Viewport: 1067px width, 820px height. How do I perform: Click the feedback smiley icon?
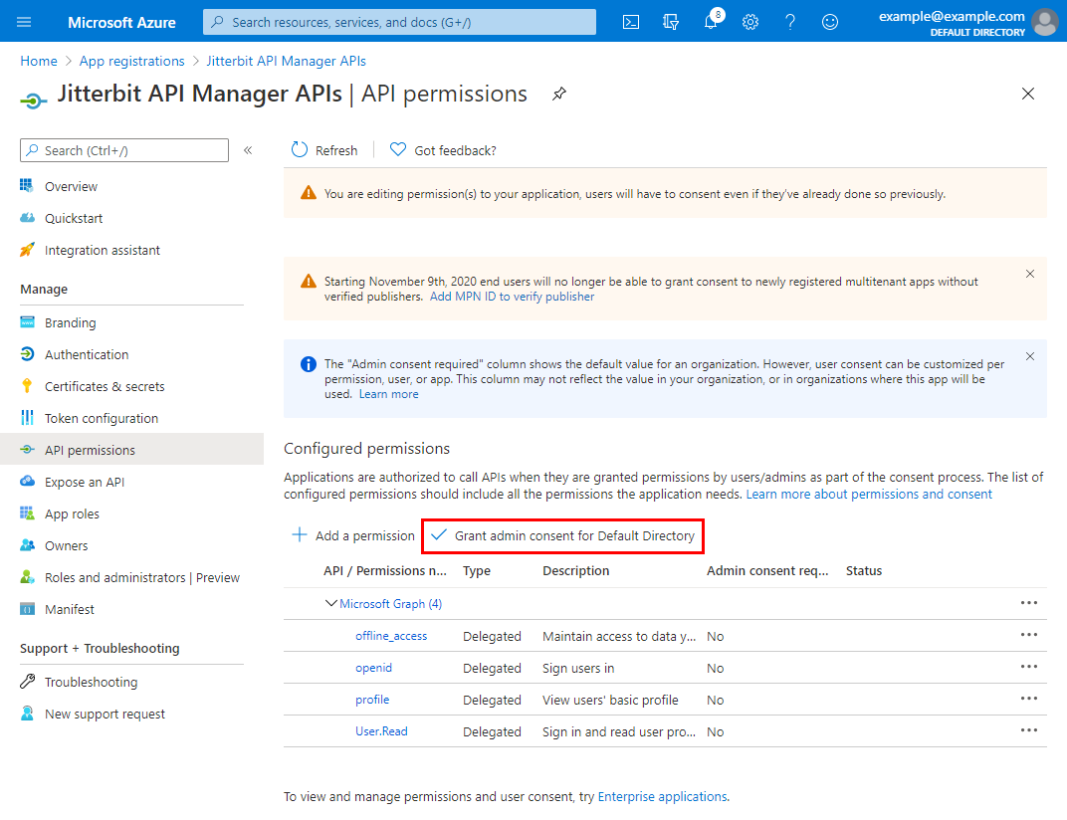(830, 22)
